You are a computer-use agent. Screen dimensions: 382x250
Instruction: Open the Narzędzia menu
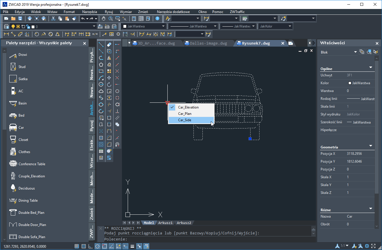click(89, 12)
